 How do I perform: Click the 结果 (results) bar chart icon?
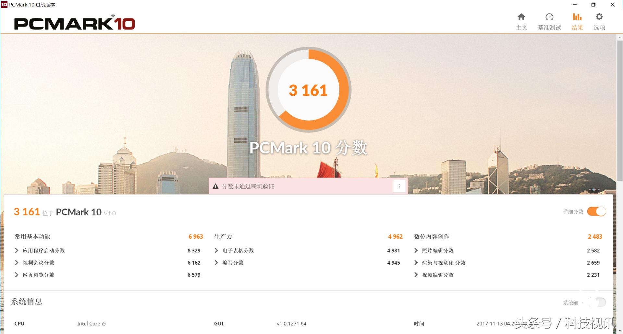[x=577, y=16]
